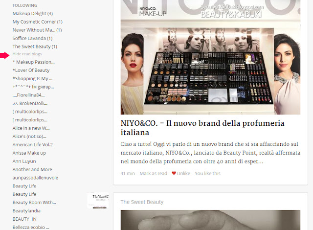Open aunpassodallenuvole blog
Image resolution: width=313 pixels, height=230 pixels.
click(x=35, y=178)
